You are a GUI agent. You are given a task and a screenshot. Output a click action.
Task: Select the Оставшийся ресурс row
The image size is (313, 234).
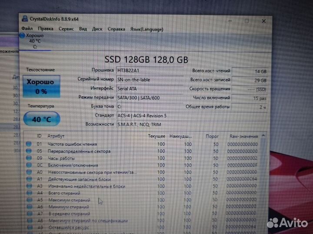click(142, 227)
